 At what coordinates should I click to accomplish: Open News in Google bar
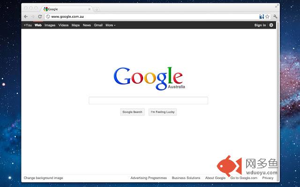[x=87, y=25]
